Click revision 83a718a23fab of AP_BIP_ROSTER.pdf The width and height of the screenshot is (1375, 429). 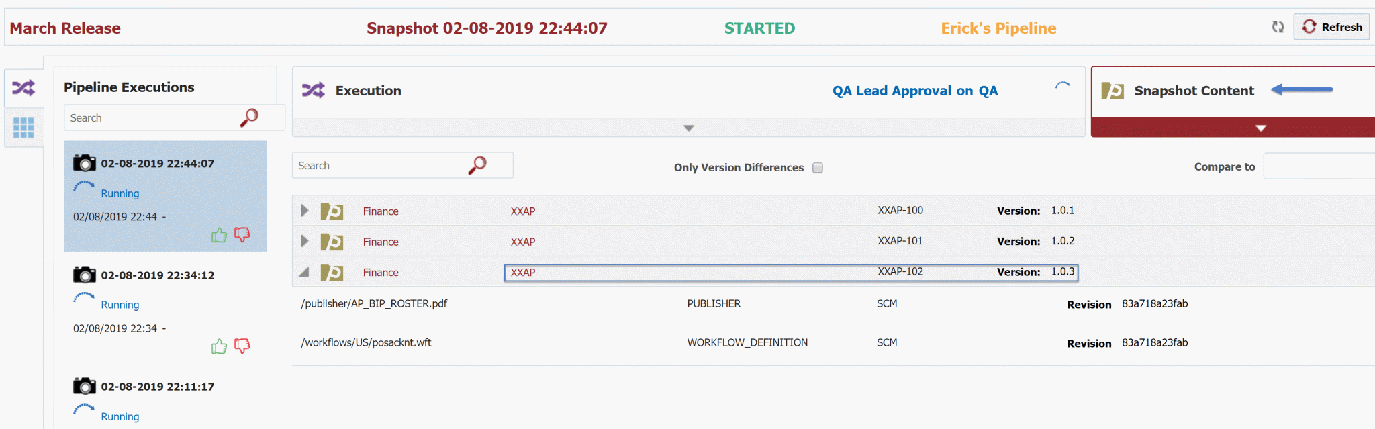[1155, 304]
